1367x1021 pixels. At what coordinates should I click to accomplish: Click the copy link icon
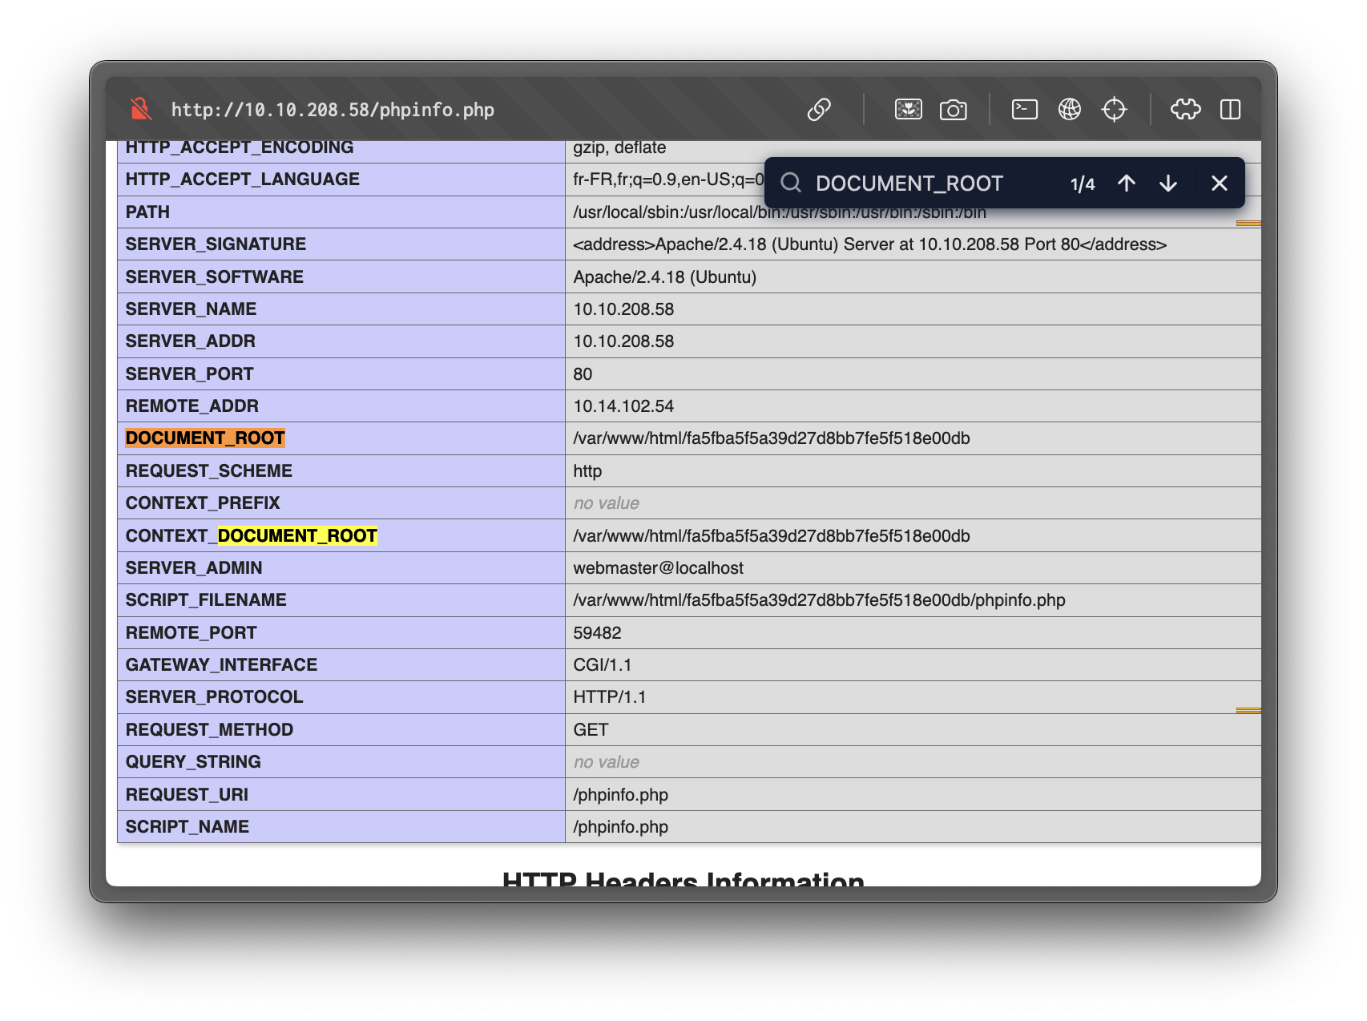[x=819, y=109]
